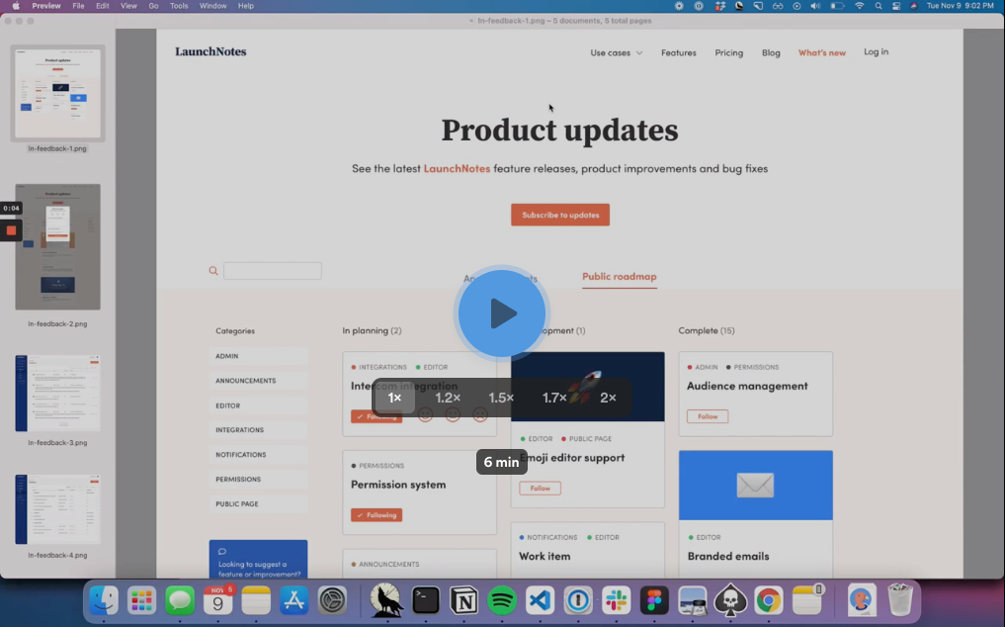
Task: Select the ln-feedback-1.png thumbnail
Action: pyautogui.click(x=57, y=94)
